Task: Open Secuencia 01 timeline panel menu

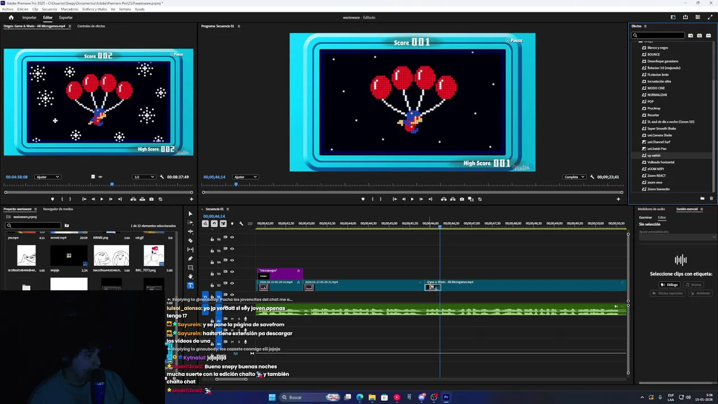Action: [227, 209]
